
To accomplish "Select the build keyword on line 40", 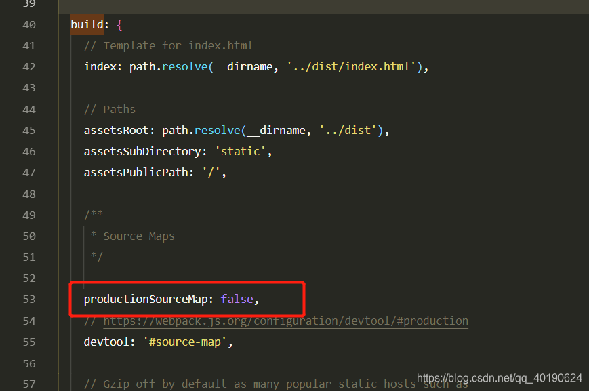I will [86, 24].
